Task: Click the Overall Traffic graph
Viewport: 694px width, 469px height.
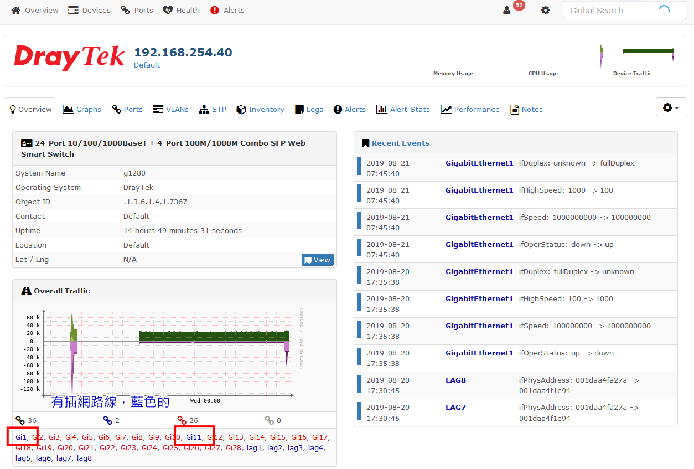Action: [x=166, y=354]
